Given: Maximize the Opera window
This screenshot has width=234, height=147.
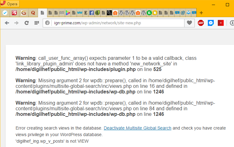Looking at the screenshot, I should click(x=227, y=5).
